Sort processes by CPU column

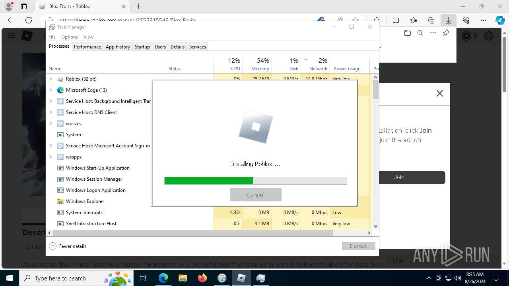coord(228,65)
